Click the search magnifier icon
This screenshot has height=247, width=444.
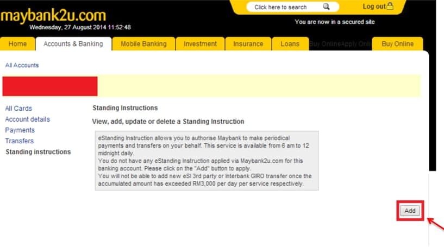[x=326, y=7]
